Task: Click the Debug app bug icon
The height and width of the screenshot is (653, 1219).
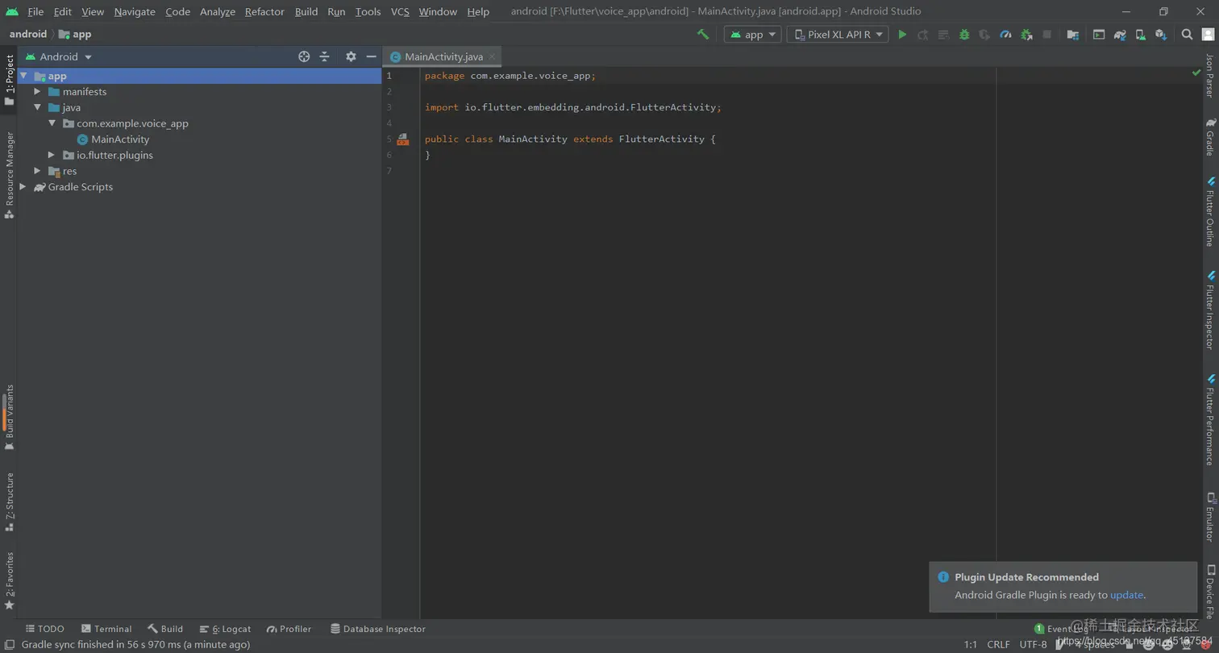Action: pyautogui.click(x=964, y=34)
